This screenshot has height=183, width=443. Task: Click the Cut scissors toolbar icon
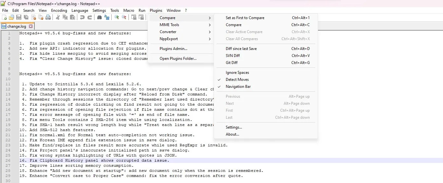(x=58, y=17)
